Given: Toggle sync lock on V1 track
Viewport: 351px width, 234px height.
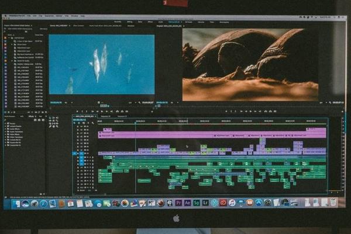Looking at the screenshot, I should click(x=85, y=153).
